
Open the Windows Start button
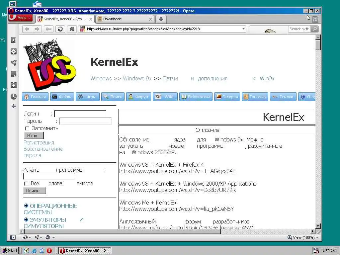[x=10, y=251]
